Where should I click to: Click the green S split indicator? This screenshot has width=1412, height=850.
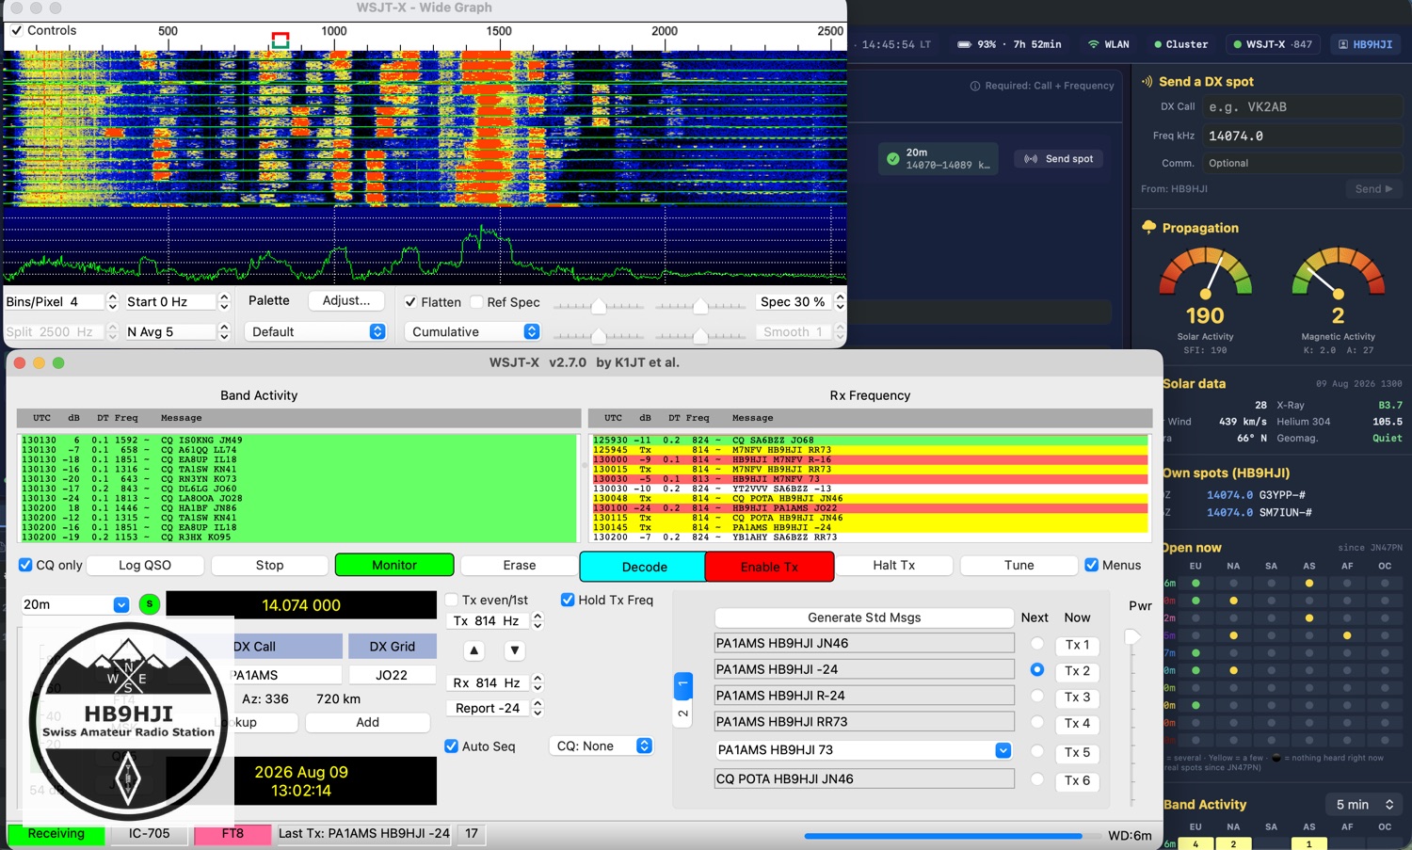tap(149, 604)
